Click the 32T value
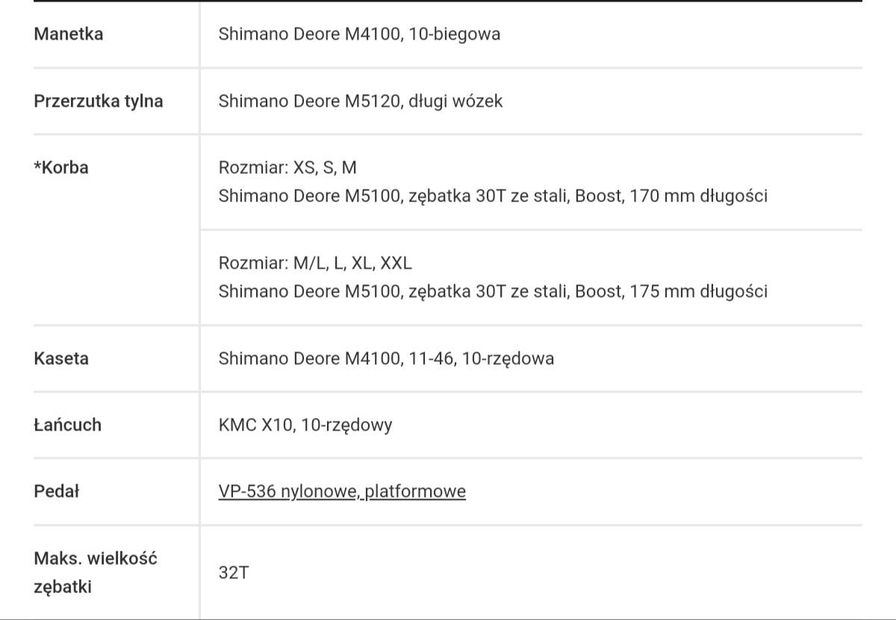The image size is (896, 620). 234,573
